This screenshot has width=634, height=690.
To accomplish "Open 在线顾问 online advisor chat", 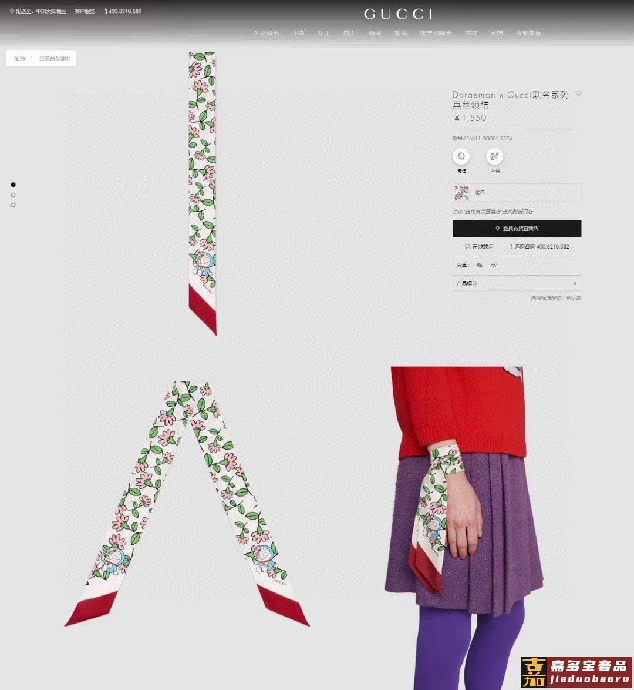I will (x=479, y=247).
